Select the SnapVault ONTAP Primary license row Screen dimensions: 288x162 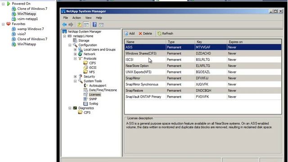[203, 97]
